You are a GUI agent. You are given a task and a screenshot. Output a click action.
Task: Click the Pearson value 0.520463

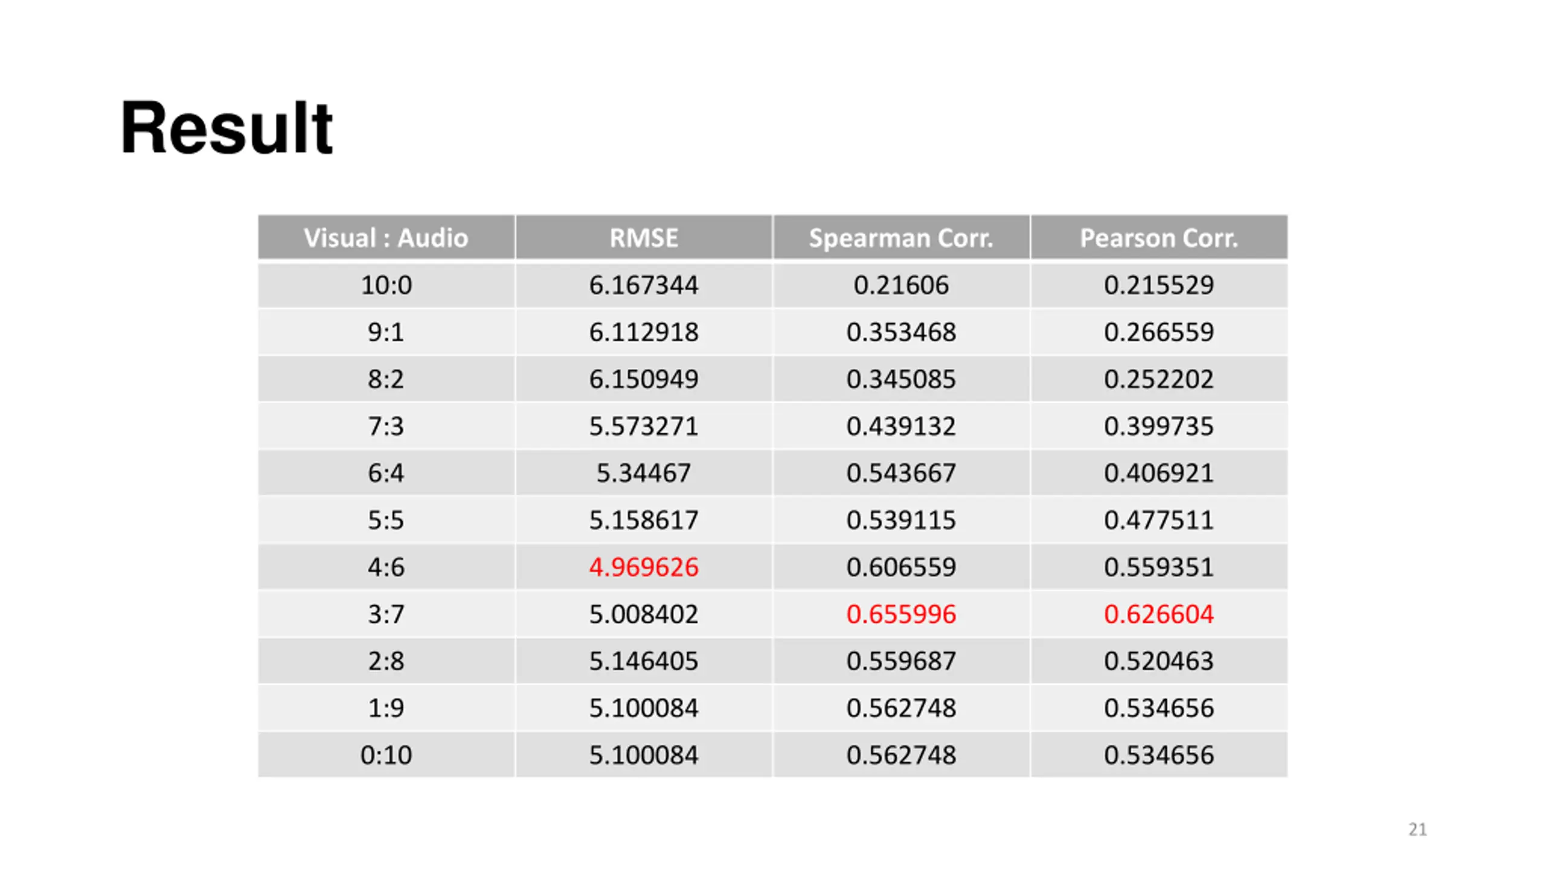(x=1159, y=661)
